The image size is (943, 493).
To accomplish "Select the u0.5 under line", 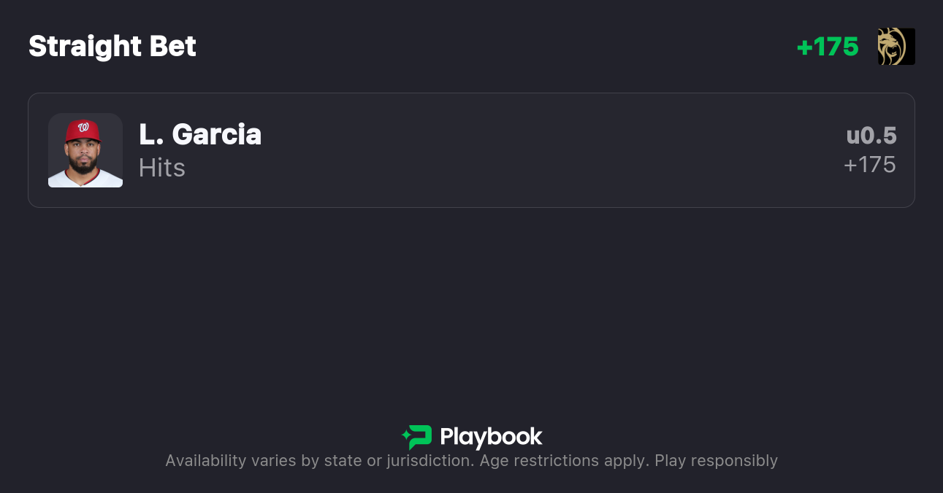I will tap(871, 136).
